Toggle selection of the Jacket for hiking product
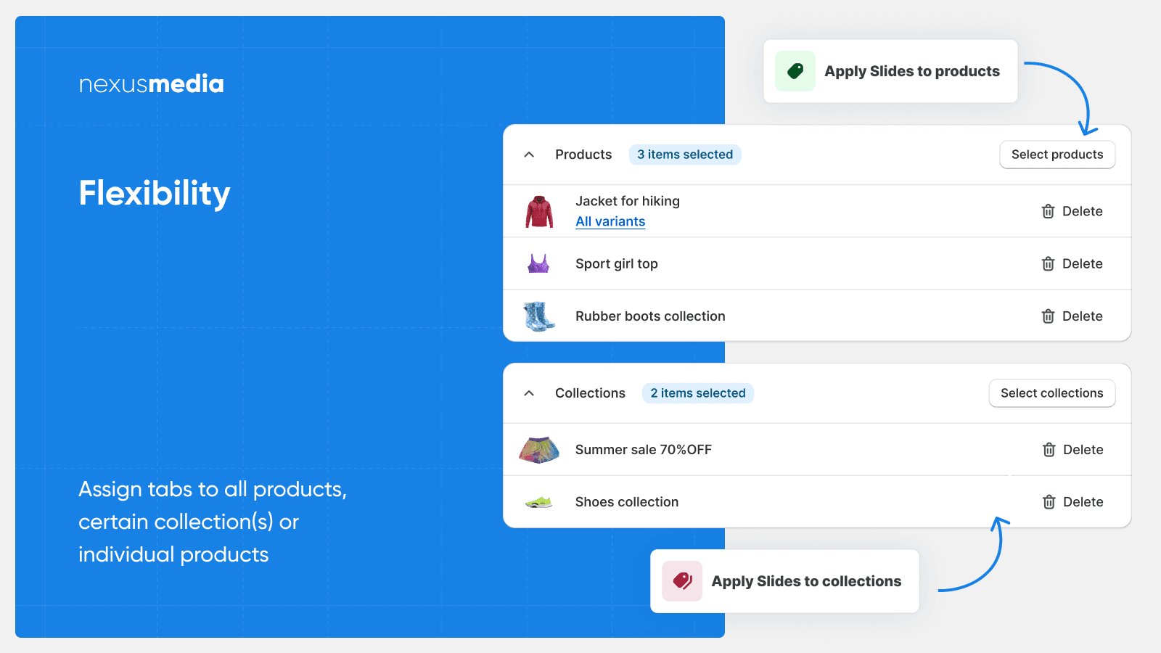1161x653 pixels. coord(628,201)
